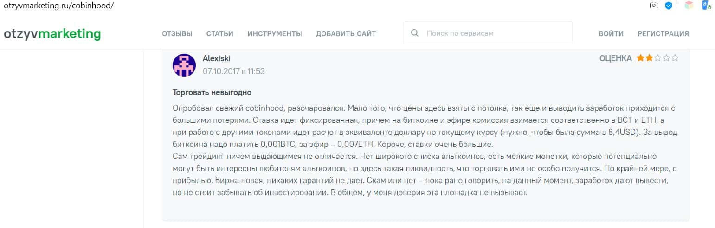
Task: Click the otzyvmarketing site logo
Action: pos(52,34)
